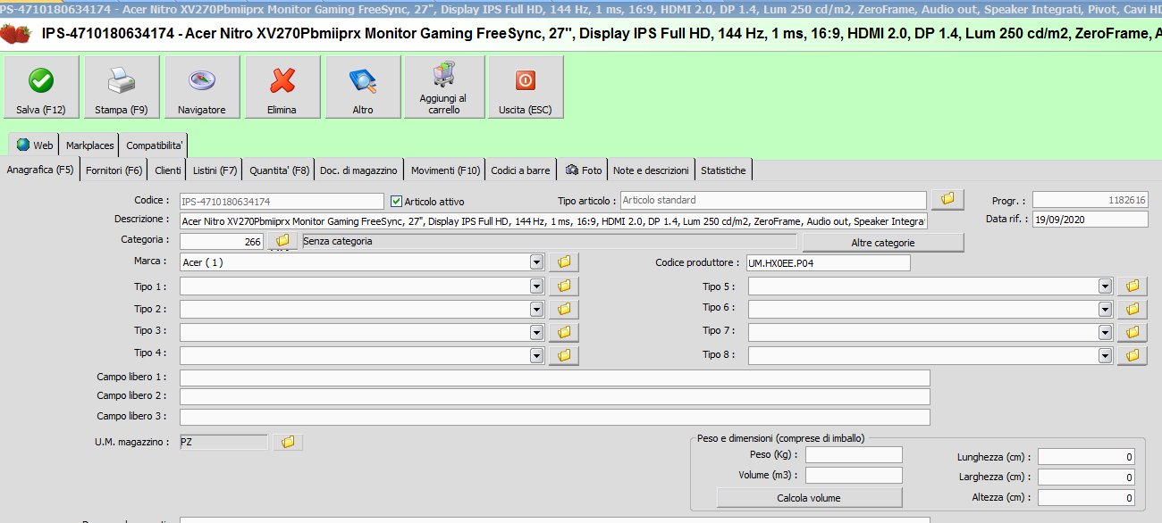Open the Navigatore compass button
Screen dimensions: 1162x523
pyautogui.click(x=202, y=87)
